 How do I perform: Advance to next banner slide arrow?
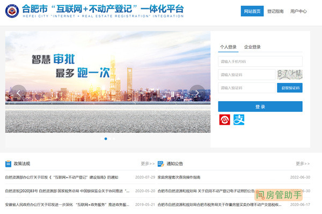(x=196, y=93)
